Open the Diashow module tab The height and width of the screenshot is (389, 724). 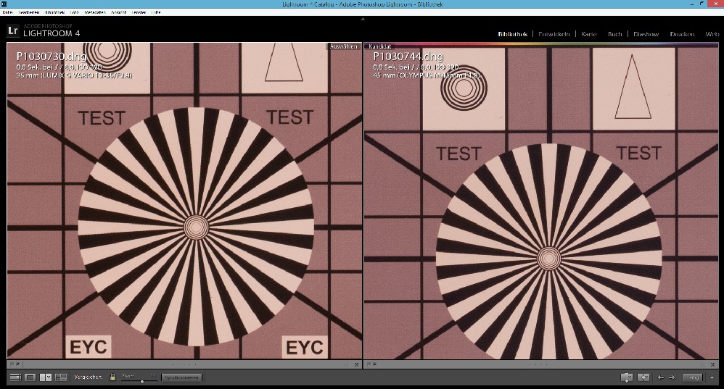click(646, 34)
